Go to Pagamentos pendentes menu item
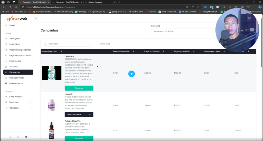 (x=20, y=50)
